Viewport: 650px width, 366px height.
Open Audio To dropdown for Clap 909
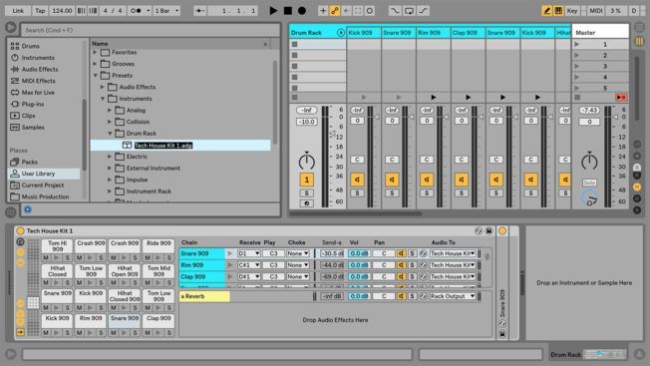coord(453,276)
